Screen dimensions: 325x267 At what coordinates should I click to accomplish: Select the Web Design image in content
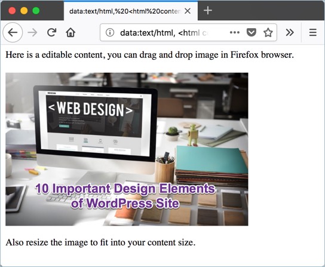pyautogui.click(x=127, y=149)
